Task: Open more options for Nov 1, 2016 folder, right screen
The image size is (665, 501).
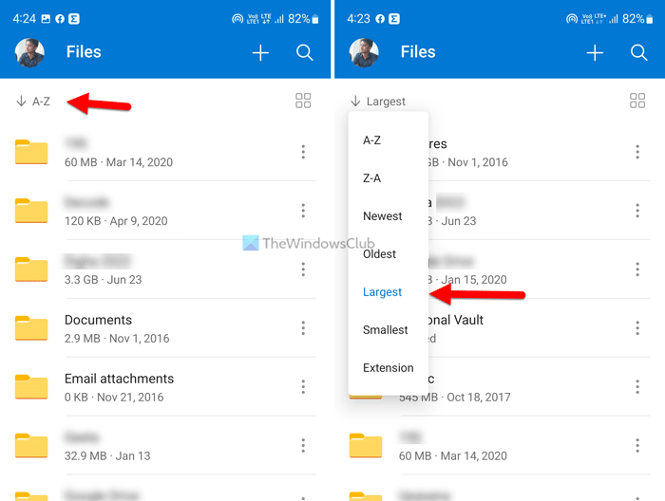Action: (637, 152)
